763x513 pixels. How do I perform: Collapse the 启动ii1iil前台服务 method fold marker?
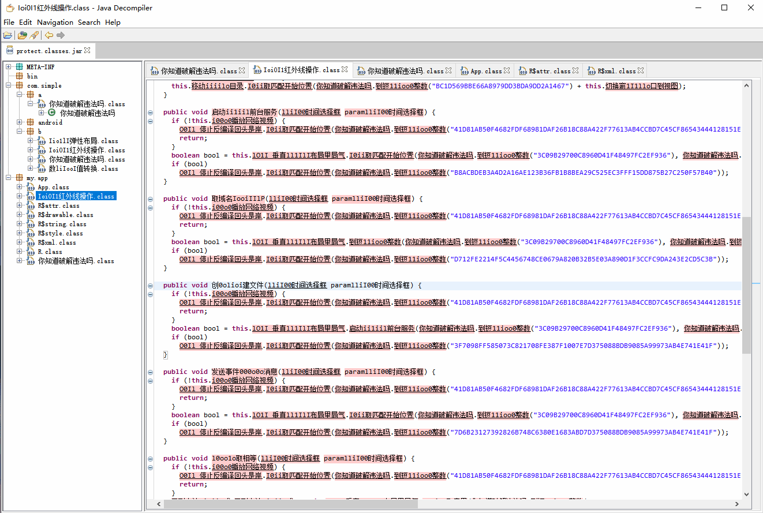point(150,112)
